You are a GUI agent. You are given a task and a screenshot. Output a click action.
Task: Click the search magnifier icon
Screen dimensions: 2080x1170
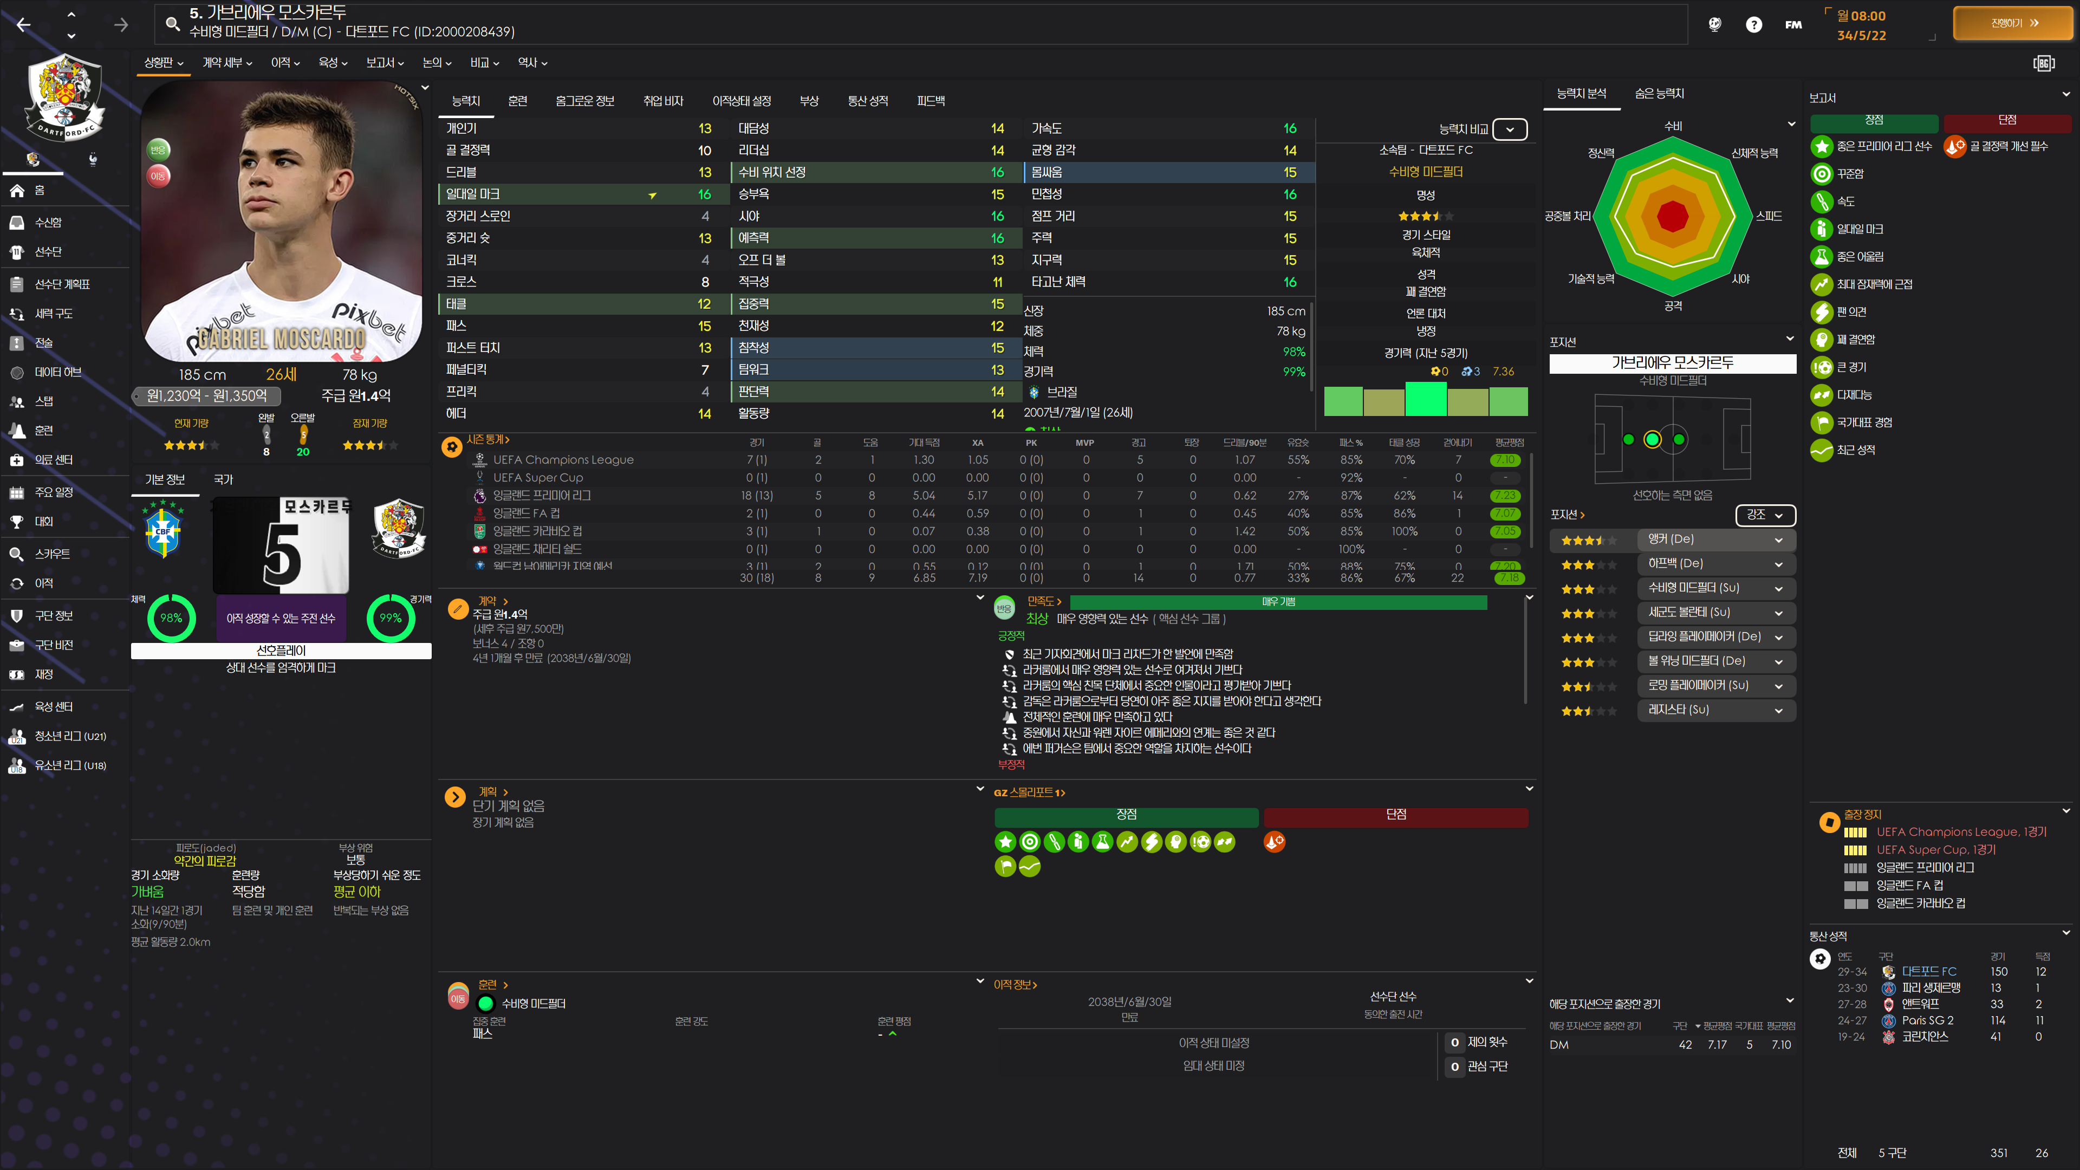[x=172, y=23]
